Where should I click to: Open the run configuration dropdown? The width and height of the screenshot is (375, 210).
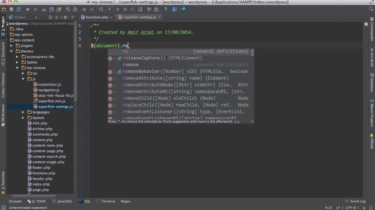point(109,9)
